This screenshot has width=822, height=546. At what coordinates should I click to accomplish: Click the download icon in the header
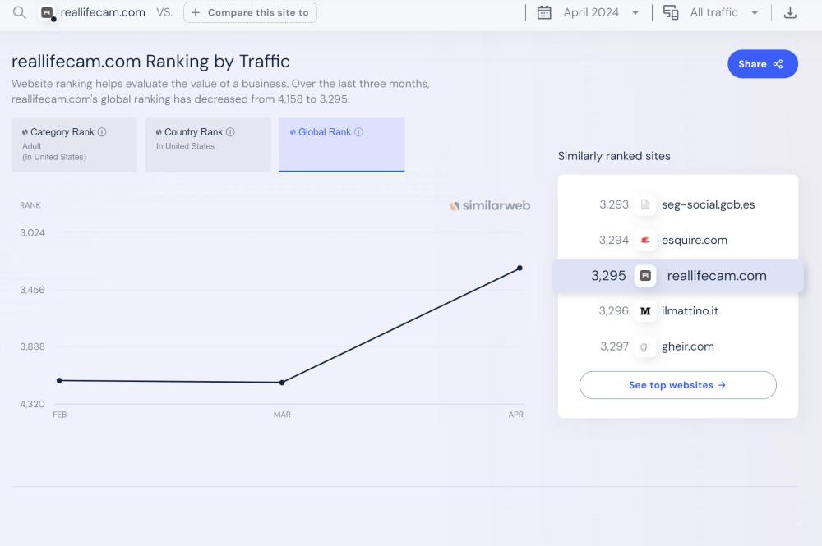(x=790, y=12)
